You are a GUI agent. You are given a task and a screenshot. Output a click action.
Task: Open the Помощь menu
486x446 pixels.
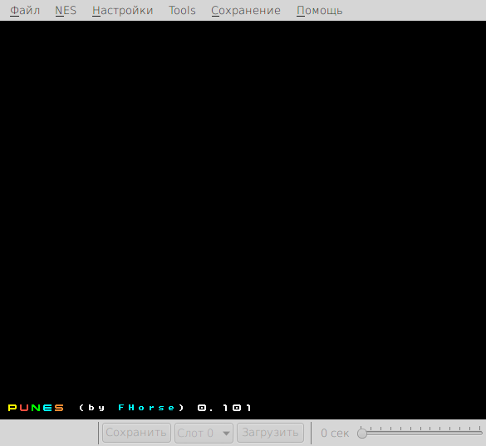[x=320, y=11]
